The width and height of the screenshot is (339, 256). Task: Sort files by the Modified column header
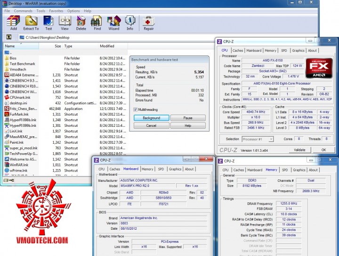coord(113,46)
